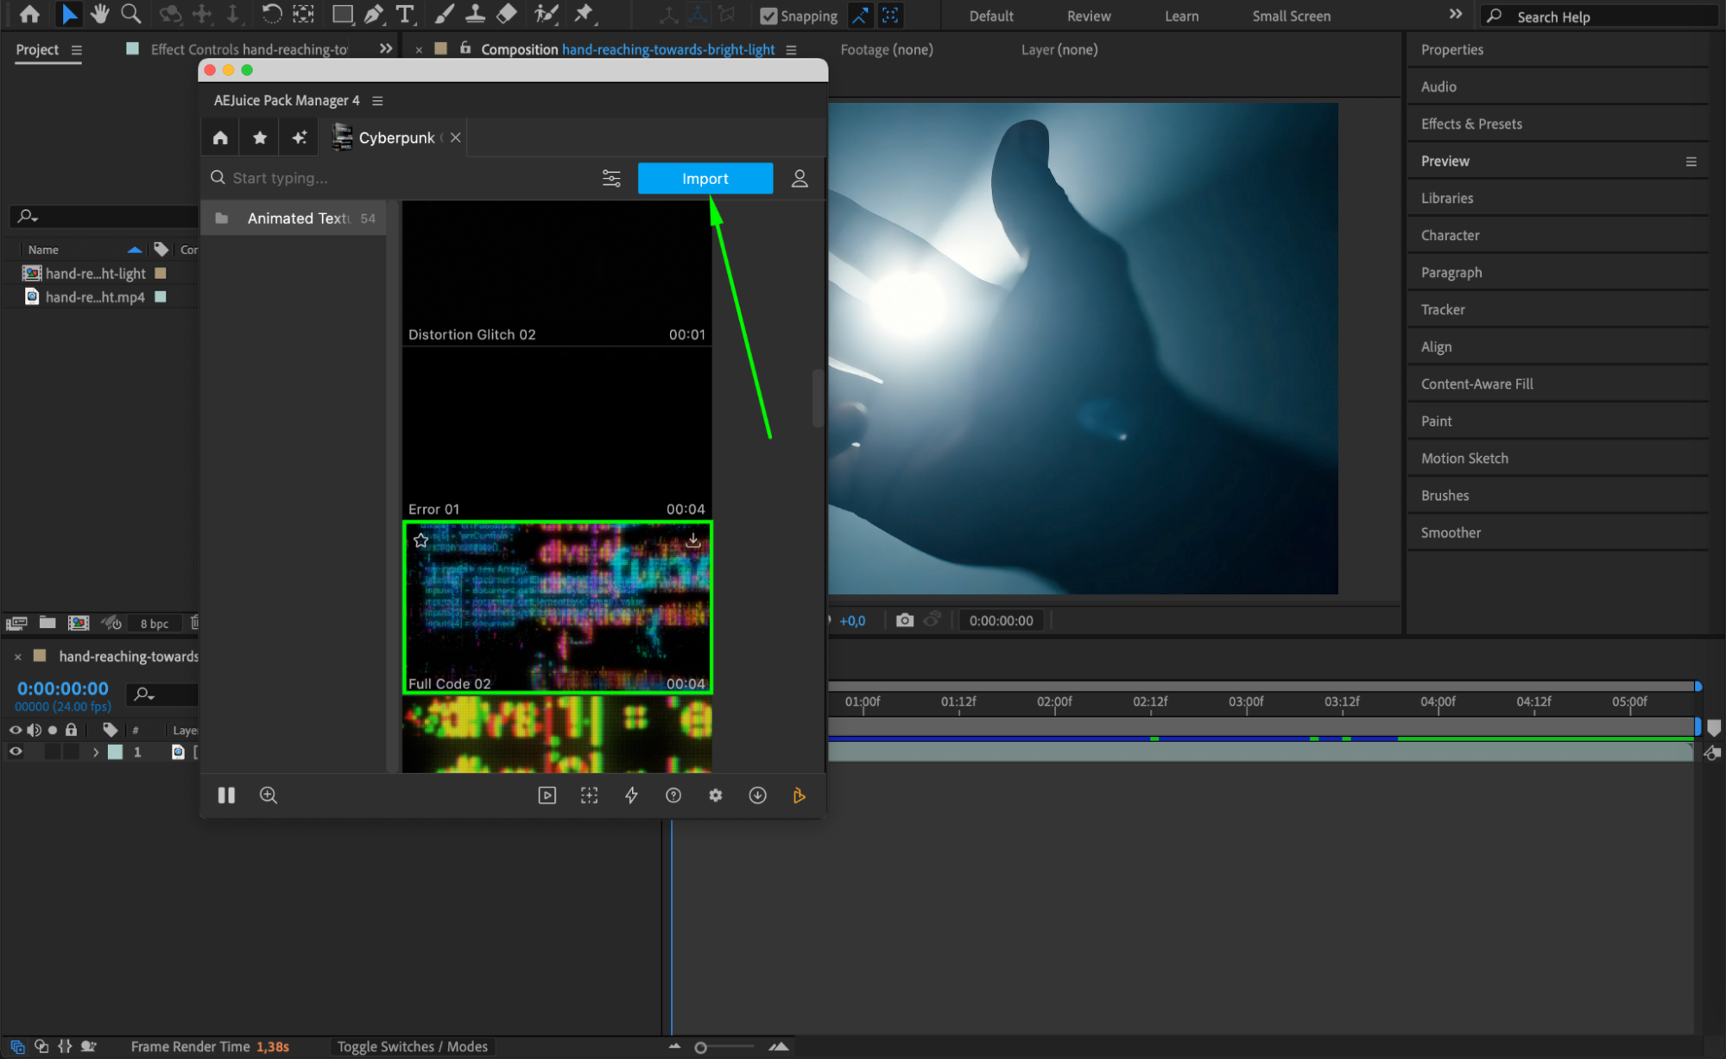
Task: Hide layer 1 with eye toggle
Action: point(16,751)
